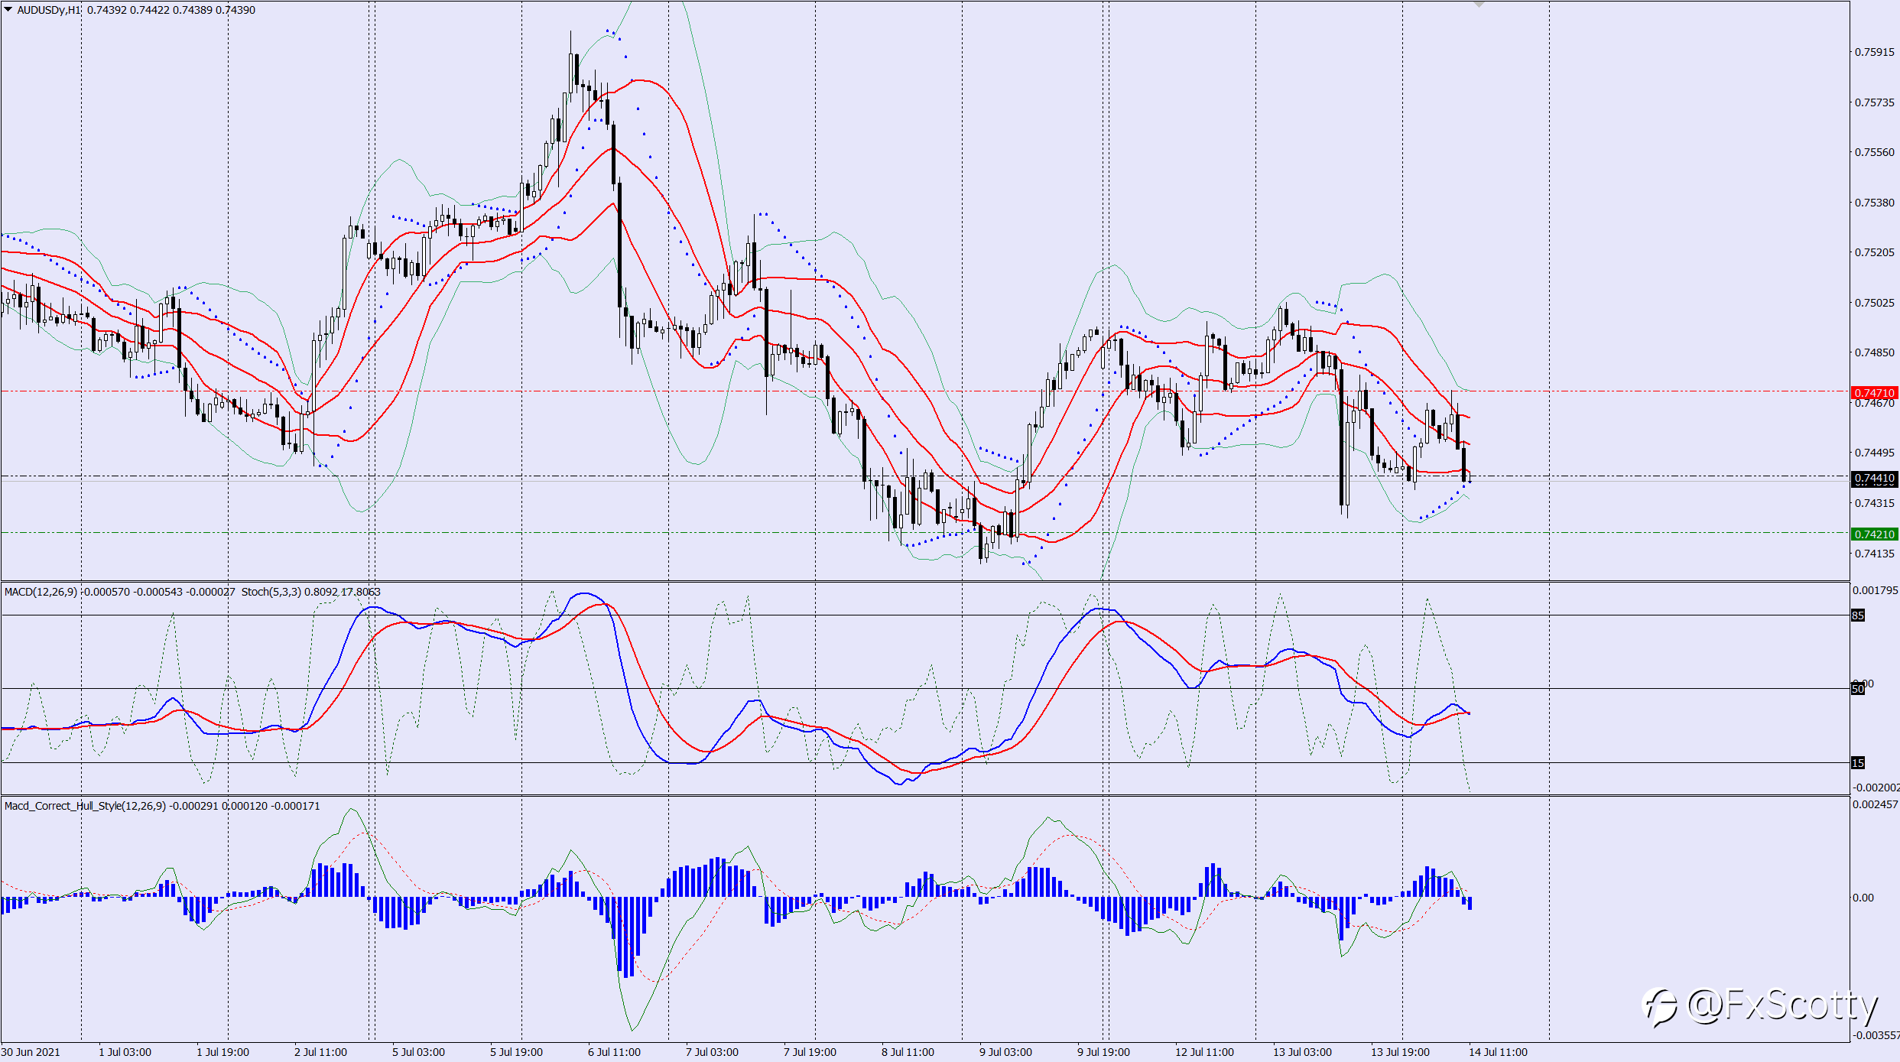Click the 0.75735 price axis label

coord(1875,102)
